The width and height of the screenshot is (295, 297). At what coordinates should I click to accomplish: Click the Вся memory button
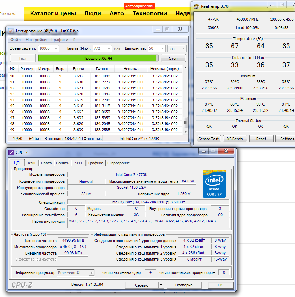(117, 49)
